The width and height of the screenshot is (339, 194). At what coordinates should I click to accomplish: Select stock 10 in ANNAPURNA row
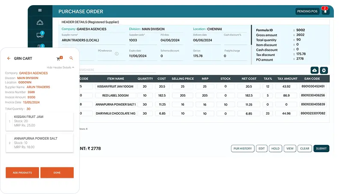click(226, 104)
